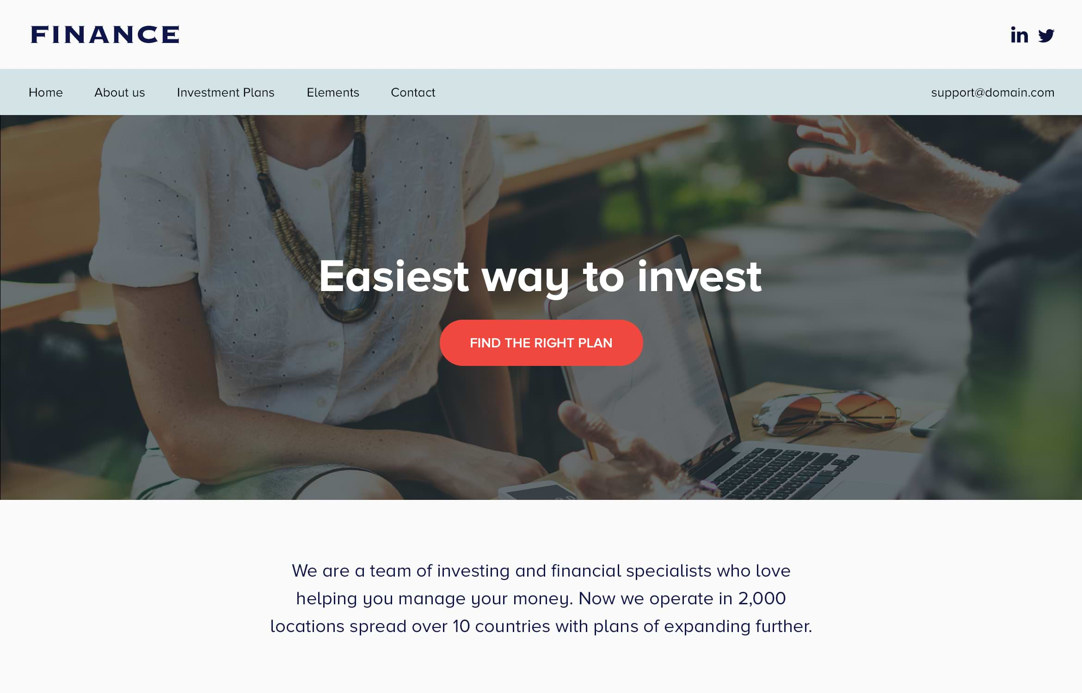1082x693 pixels.
Task: Click the Elements navigation item
Action: [x=333, y=91]
